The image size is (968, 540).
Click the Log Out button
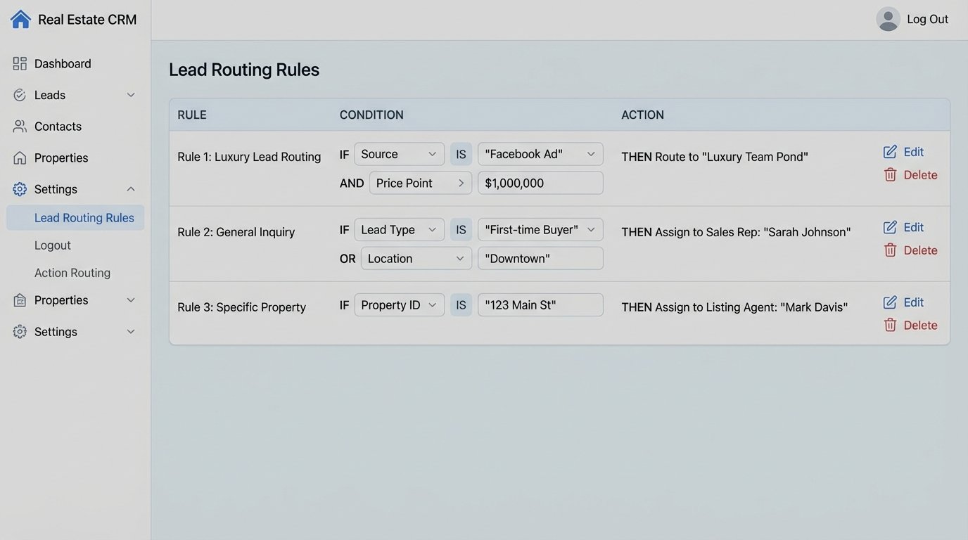coord(927,19)
